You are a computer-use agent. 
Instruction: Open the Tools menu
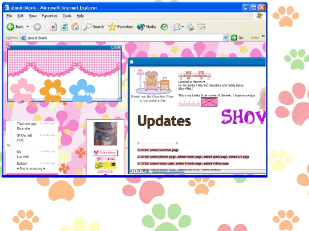pos(67,16)
